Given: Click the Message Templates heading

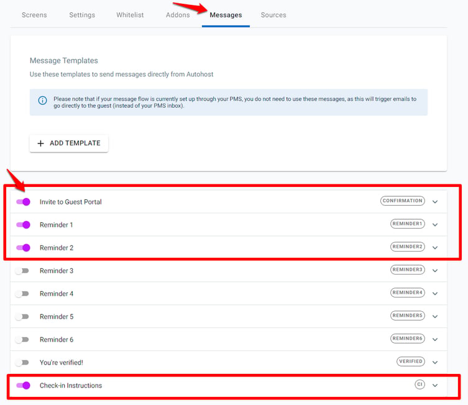Looking at the screenshot, I should point(64,60).
